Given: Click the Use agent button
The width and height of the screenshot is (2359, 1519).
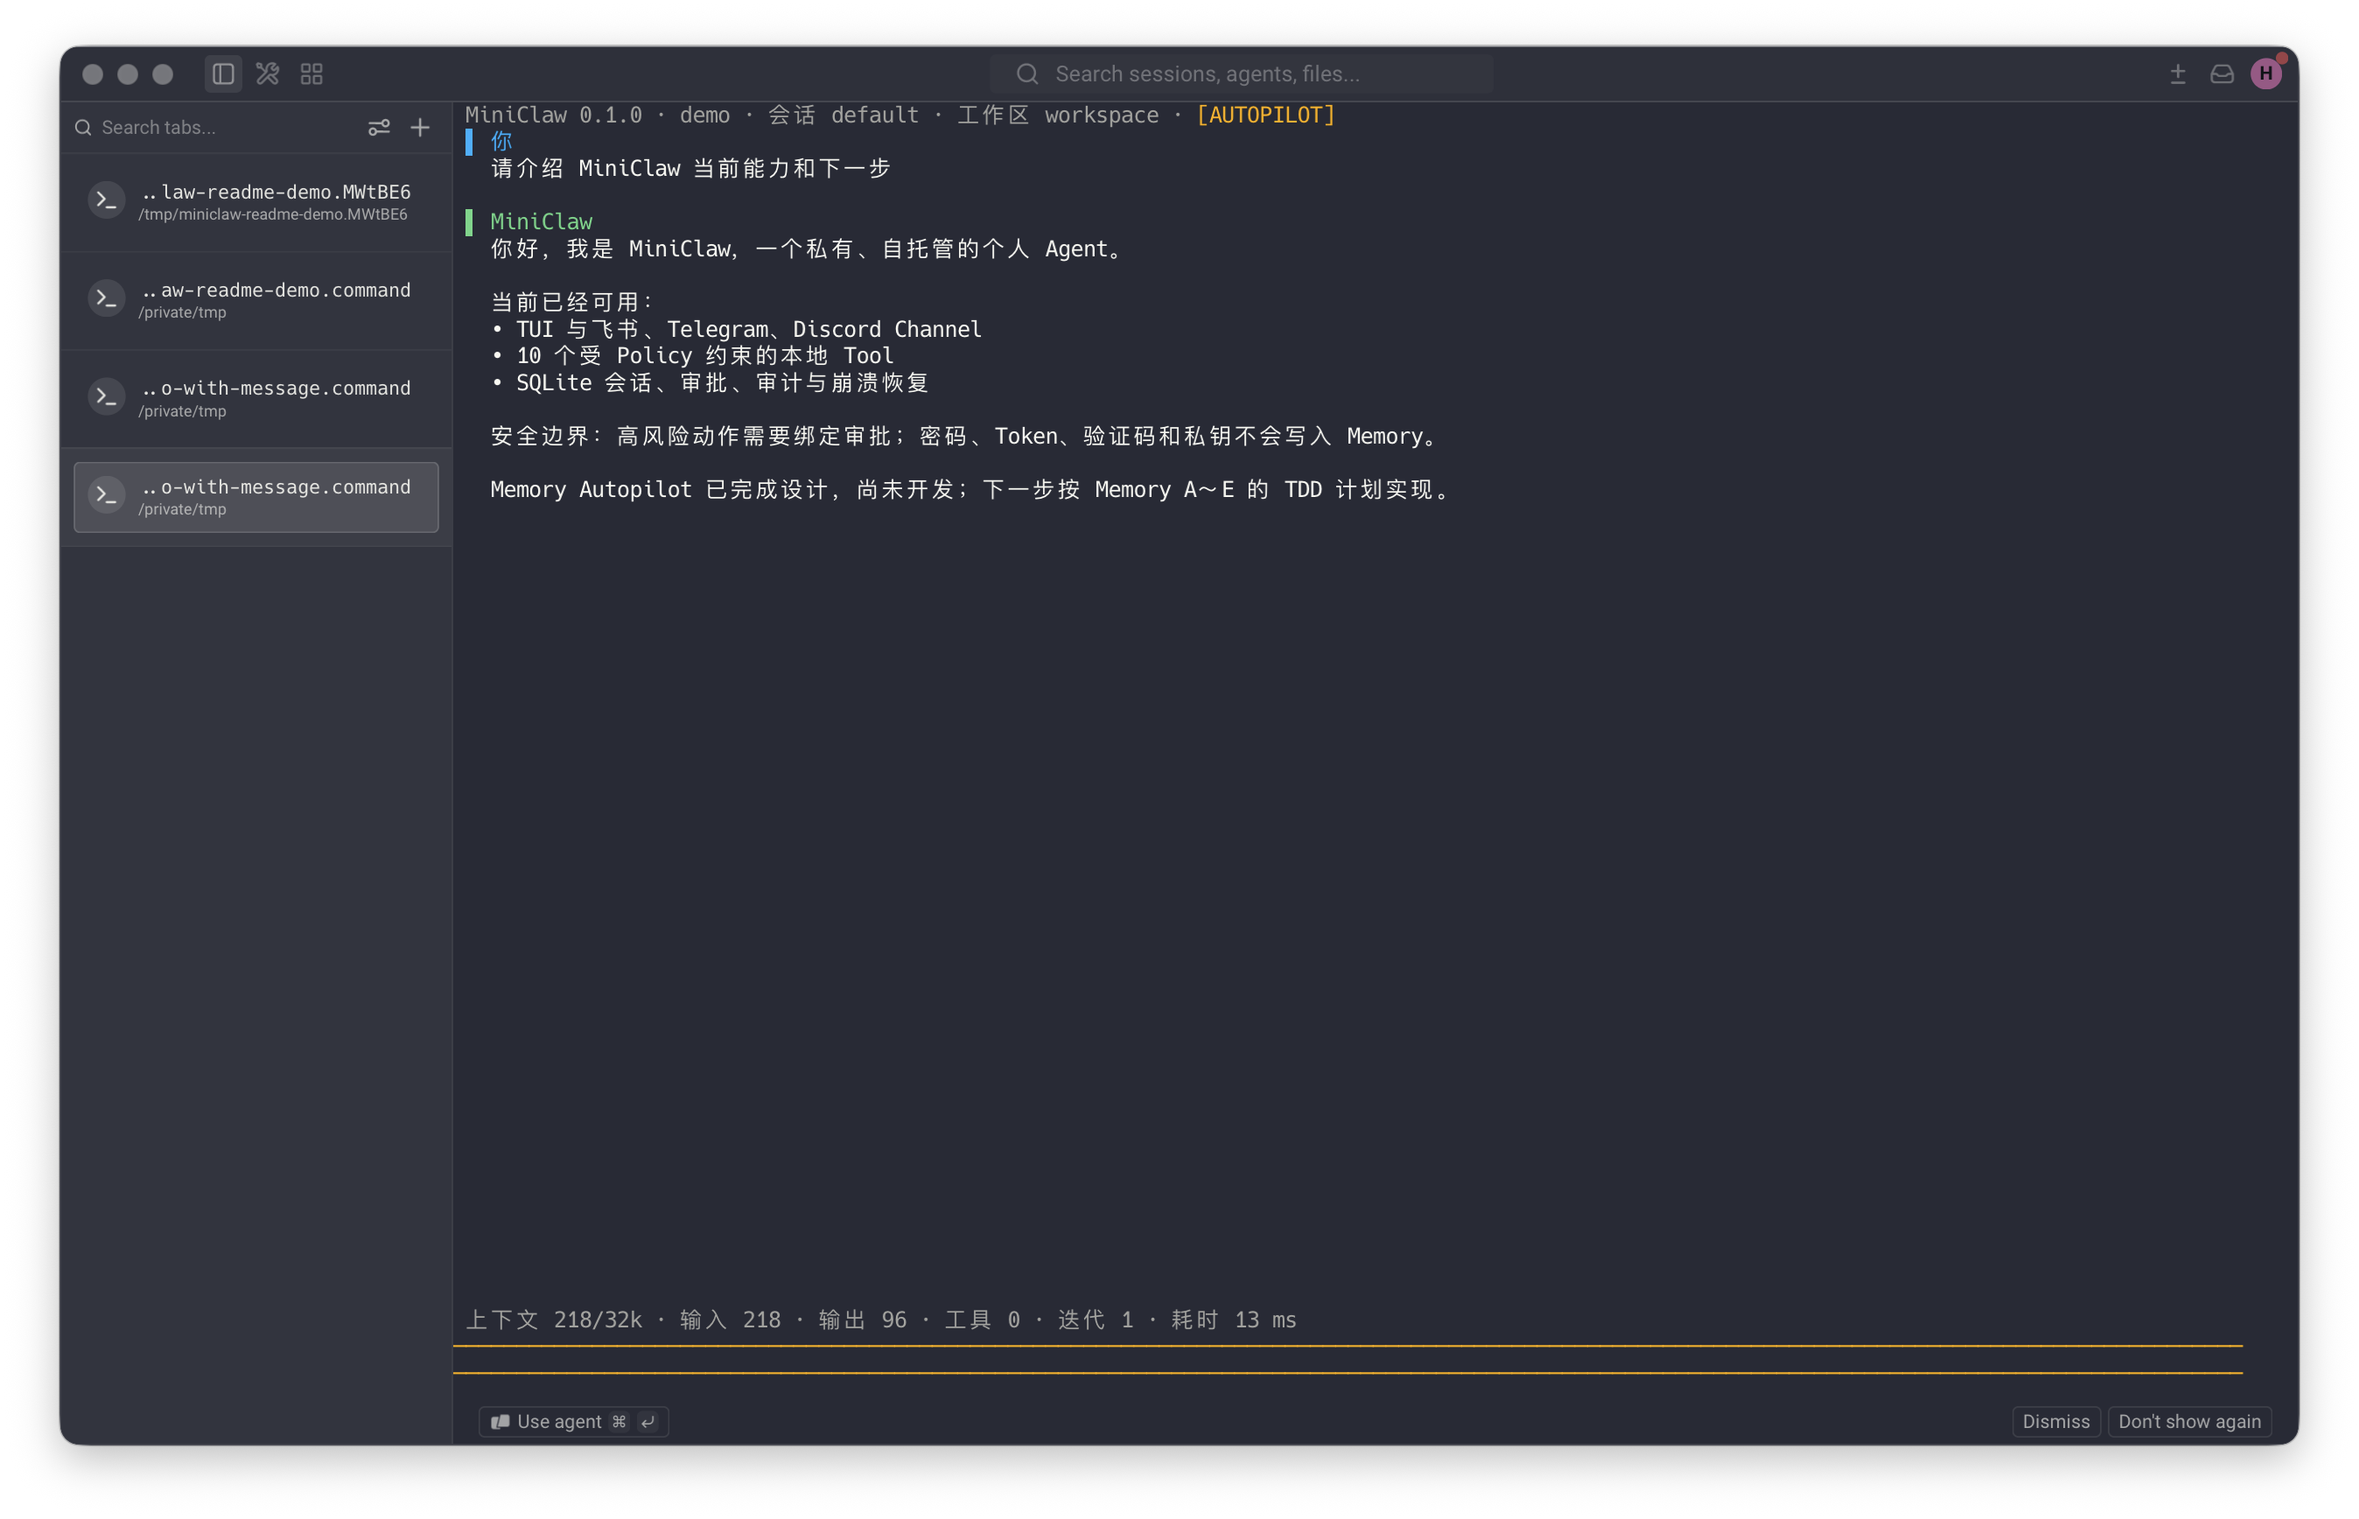Looking at the screenshot, I should (573, 1421).
